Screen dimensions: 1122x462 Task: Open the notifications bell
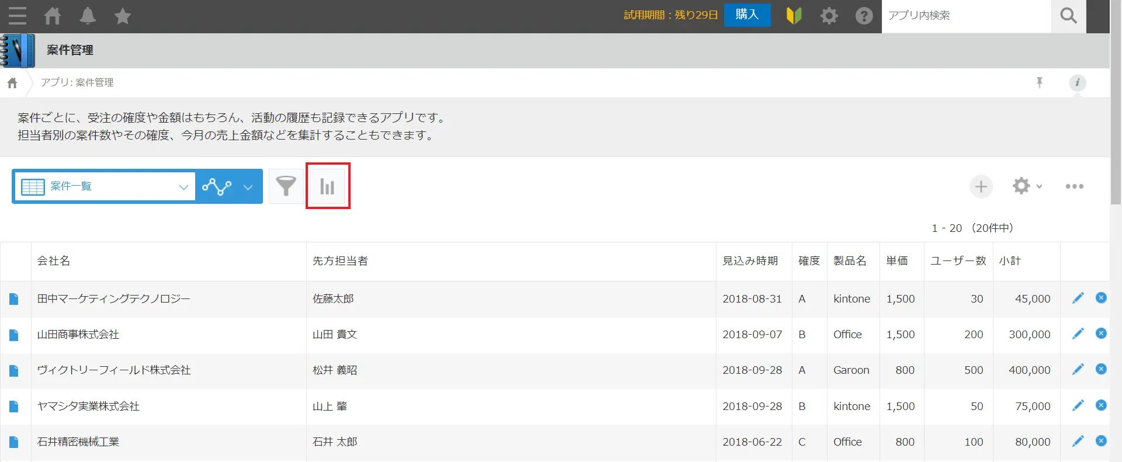point(88,16)
